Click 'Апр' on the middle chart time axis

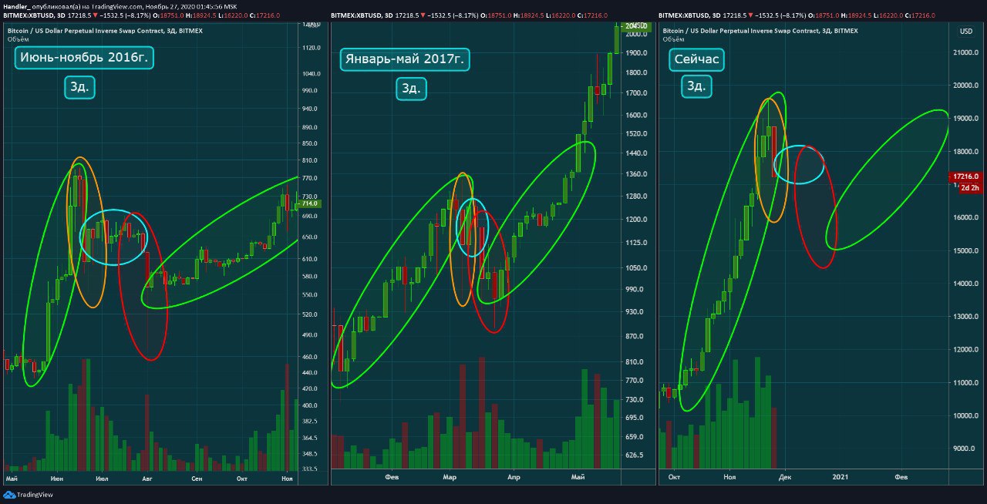tap(513, 478)
